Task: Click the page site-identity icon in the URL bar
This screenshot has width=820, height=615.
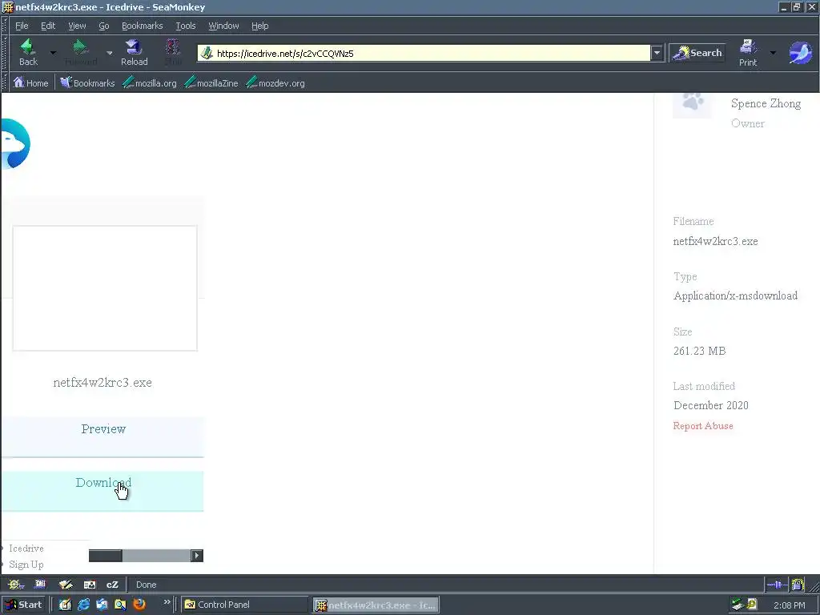Action: [207, 53]
